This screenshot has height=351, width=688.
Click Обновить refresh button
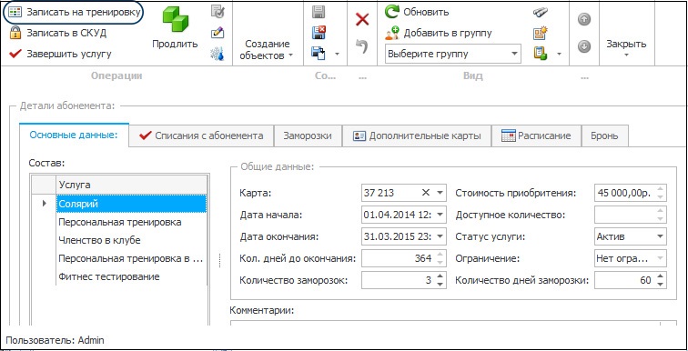(x=418, y=12)
